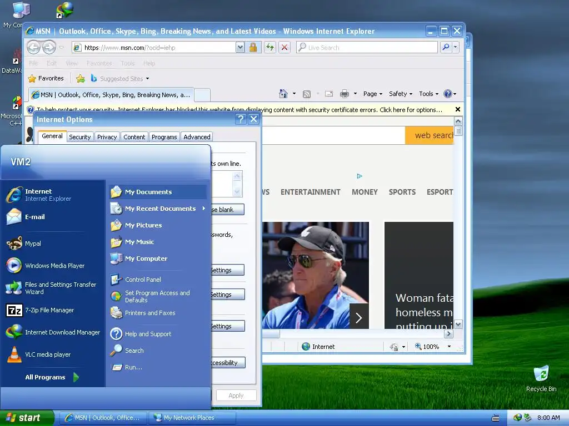The image size is (569, 426).
Task: Click the blue Help question icon in command bar
Action: pyautogui.click(x=448, y=94)
